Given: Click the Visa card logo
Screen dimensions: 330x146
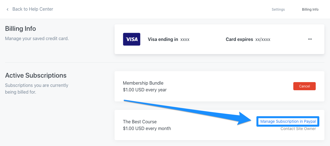Looking at the screenshot, I should click(x=132, y=39).
